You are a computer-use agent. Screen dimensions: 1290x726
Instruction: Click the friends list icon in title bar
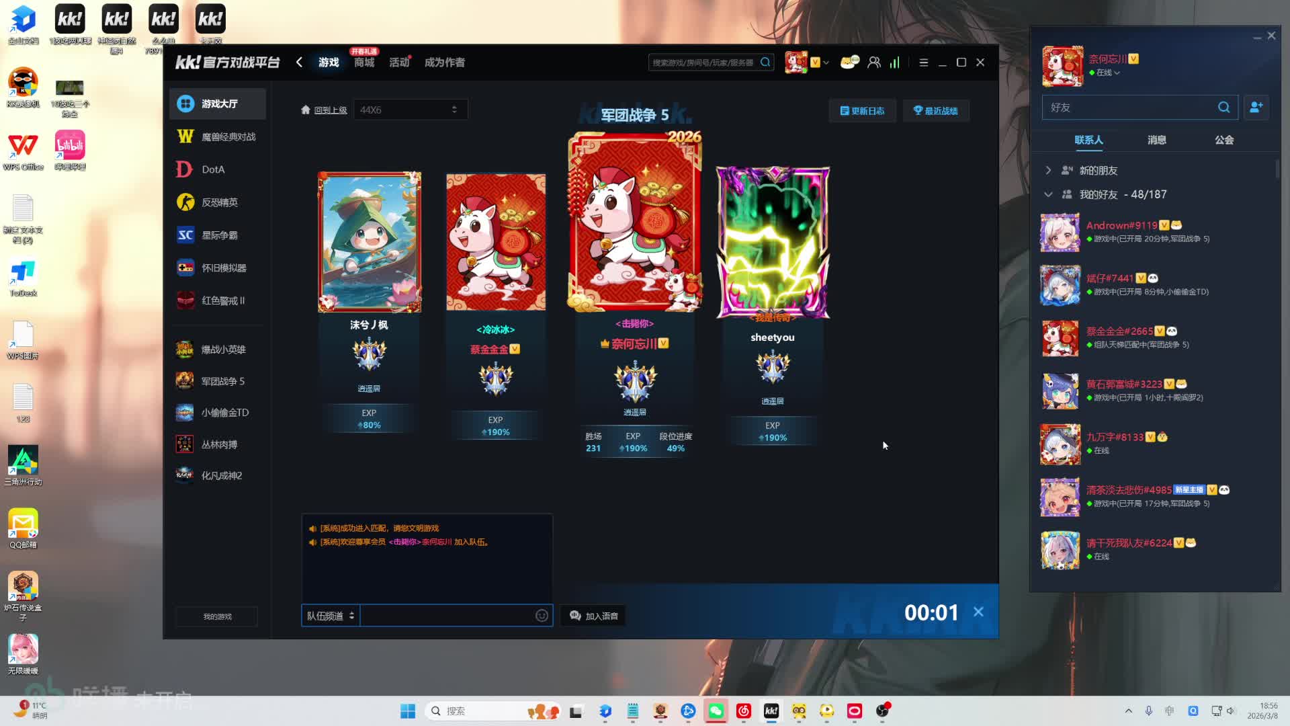(x=873, y=63)
